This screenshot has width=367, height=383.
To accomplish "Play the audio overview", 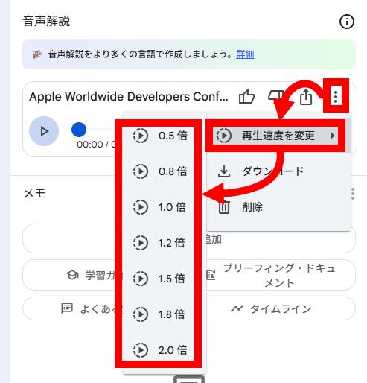I will coord(44,131).
